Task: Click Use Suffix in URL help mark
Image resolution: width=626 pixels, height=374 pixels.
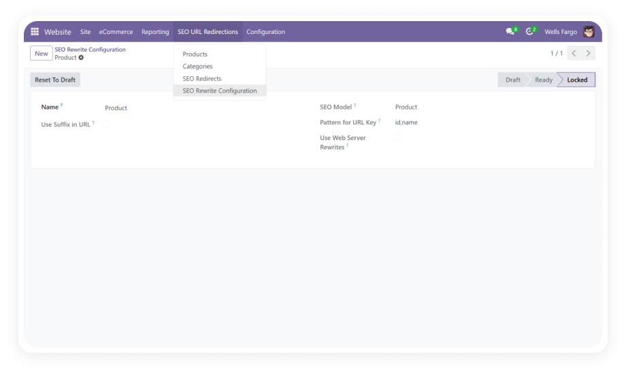Action: tap(93, 122)
